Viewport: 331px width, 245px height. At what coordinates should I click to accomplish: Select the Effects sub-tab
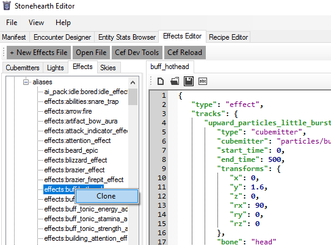tap(82, 67)
